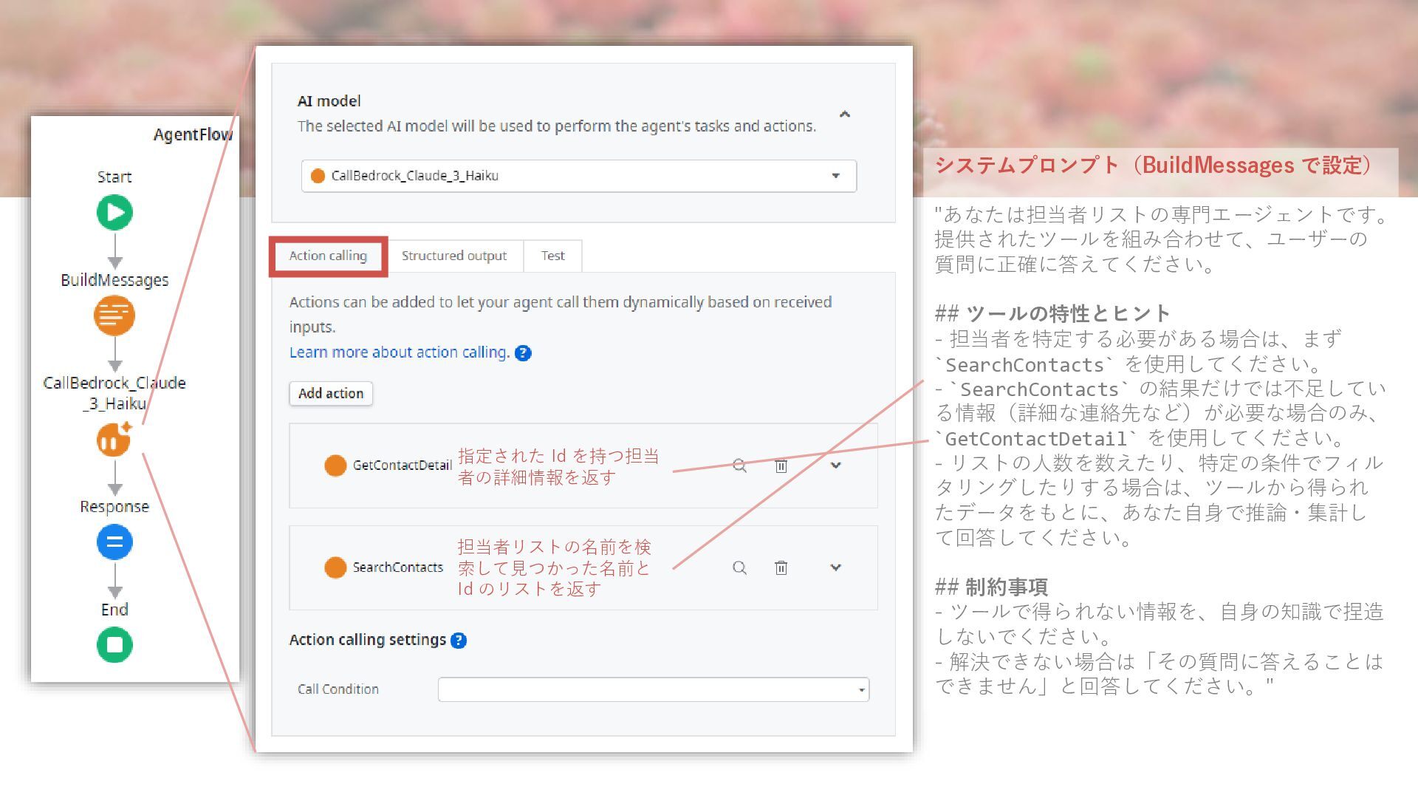Open the CallBedrock_Claude_3_Haiku agent node
Image resolution: width=1418 pixels, height=798 pixels.
point(114,440)
